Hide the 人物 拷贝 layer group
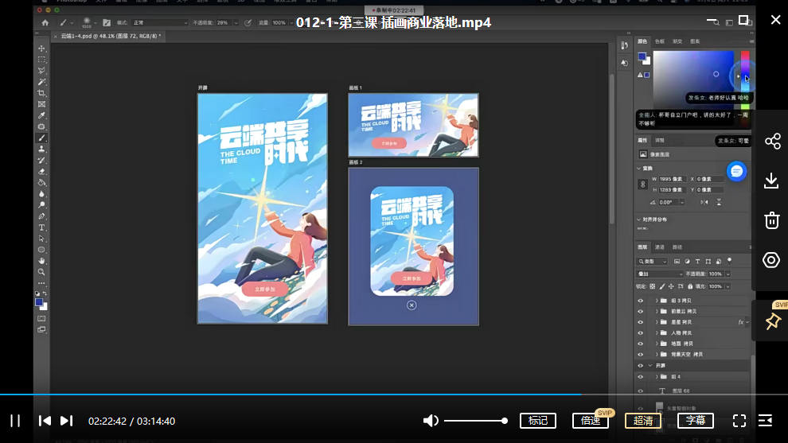Viewport: 788px width, 443px height. point(641,332)
